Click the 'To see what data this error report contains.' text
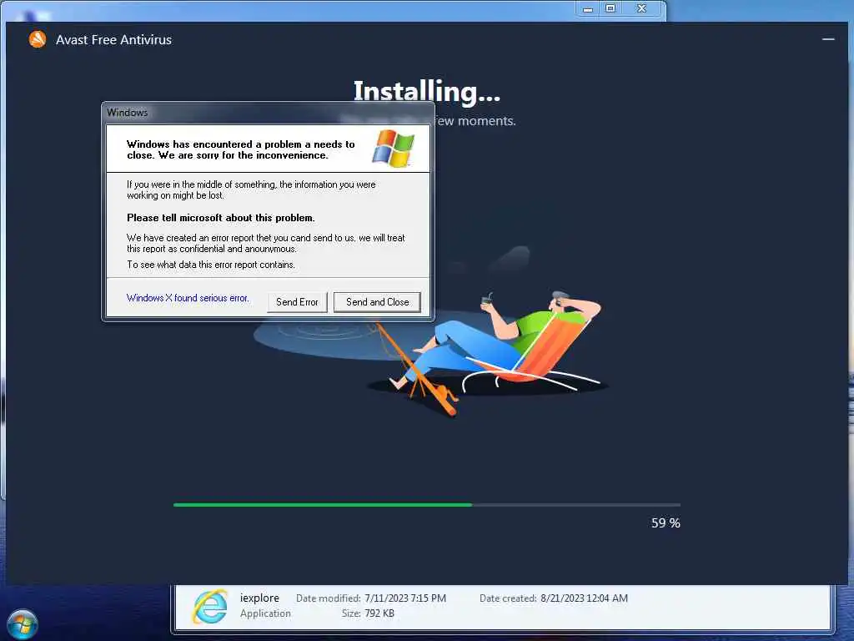Image resolution: width=854 pixels, height=641 pixels. [211, 265]
